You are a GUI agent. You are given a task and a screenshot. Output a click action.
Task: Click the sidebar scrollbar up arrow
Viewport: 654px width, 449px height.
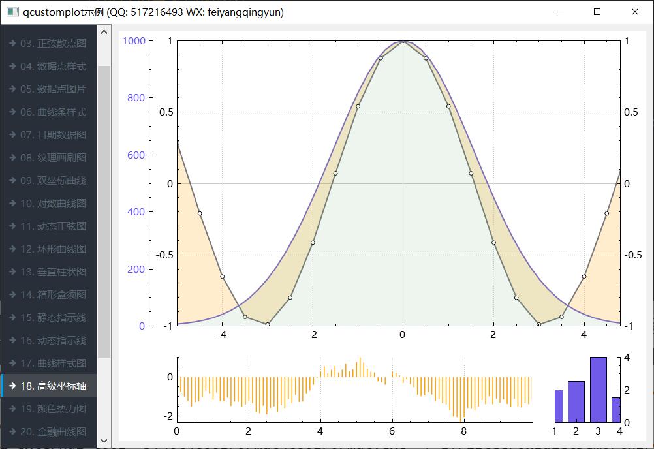tap(104, 31)
